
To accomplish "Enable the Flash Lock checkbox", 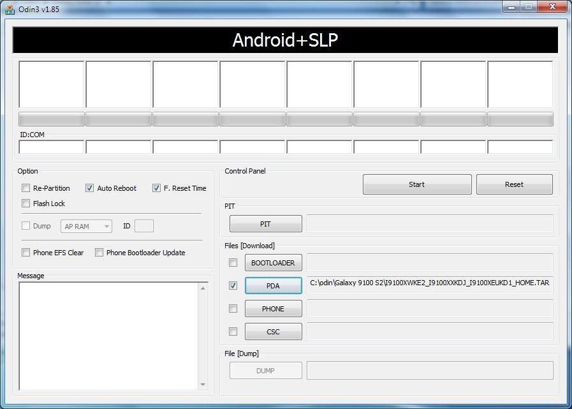I will tap(26, 204).
